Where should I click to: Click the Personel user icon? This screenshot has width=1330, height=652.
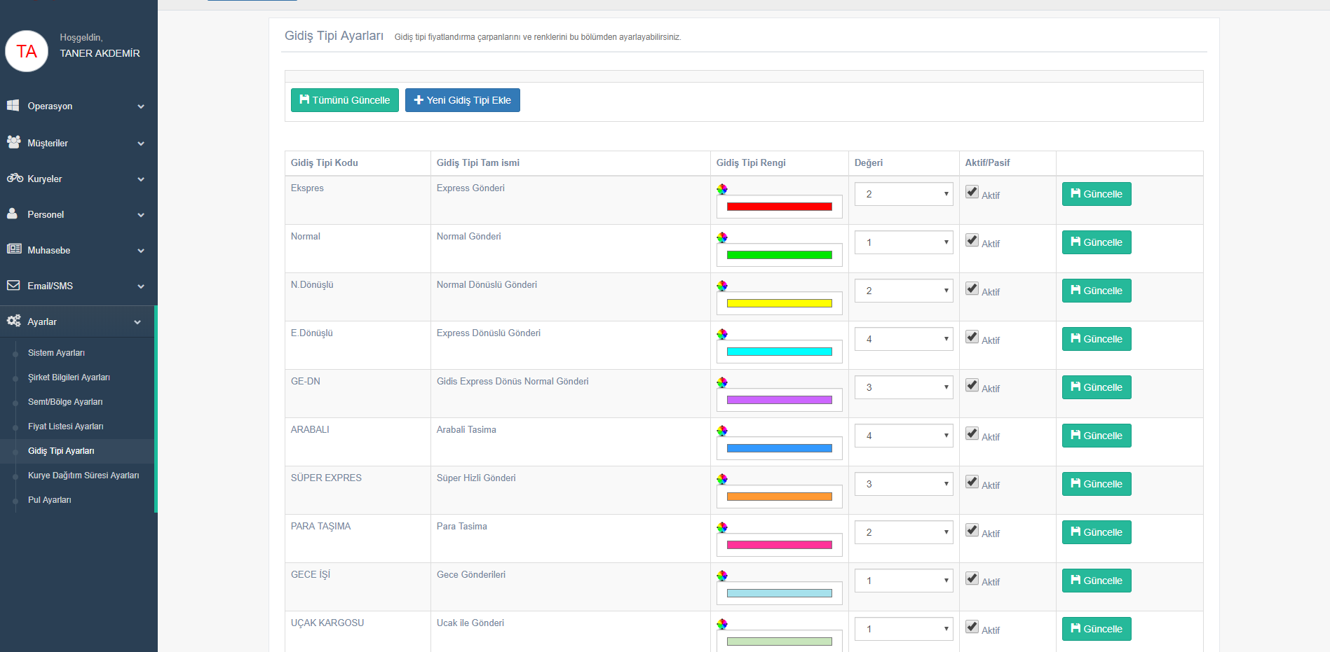[x=12, y=214]
